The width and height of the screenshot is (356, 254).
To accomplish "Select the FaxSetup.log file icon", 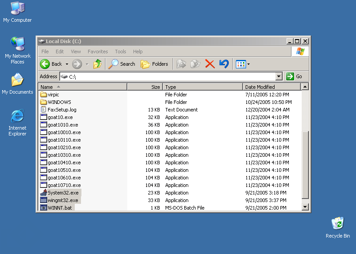I will click(x=43, y=109).
